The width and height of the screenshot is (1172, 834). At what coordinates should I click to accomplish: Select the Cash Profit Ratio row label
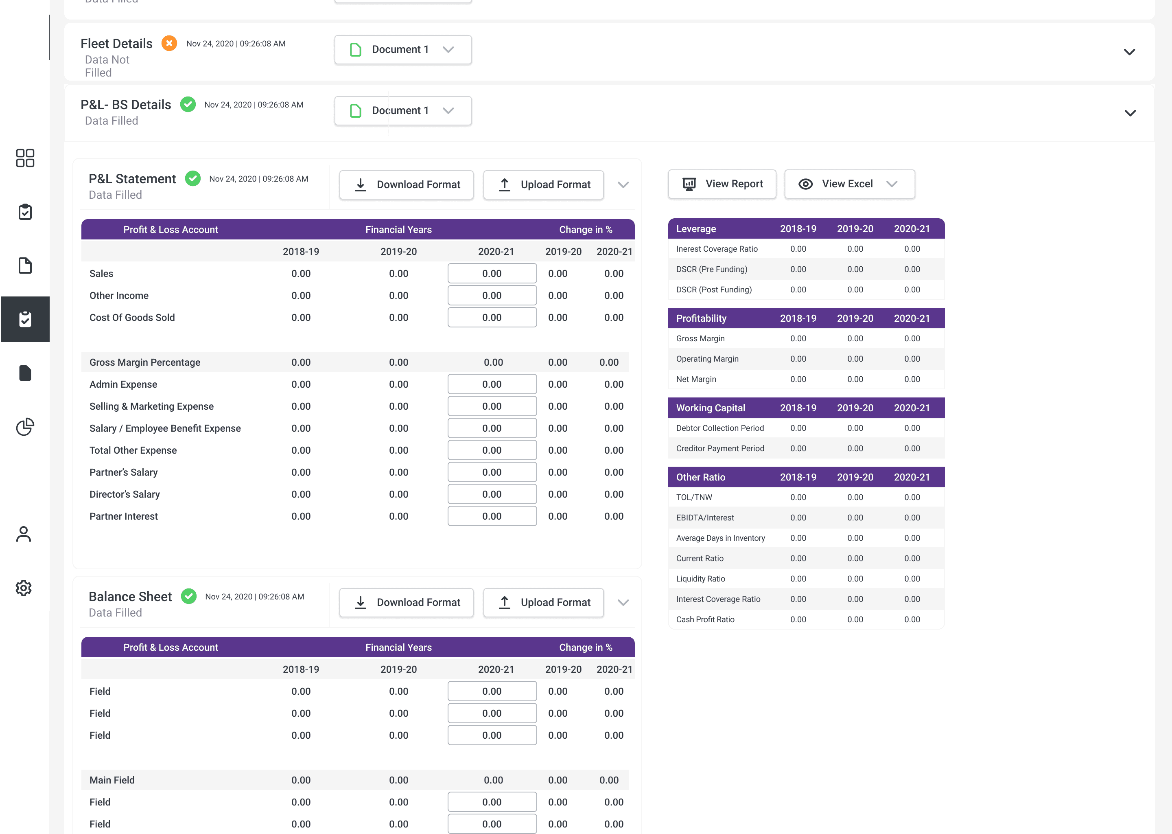[705, 619]
